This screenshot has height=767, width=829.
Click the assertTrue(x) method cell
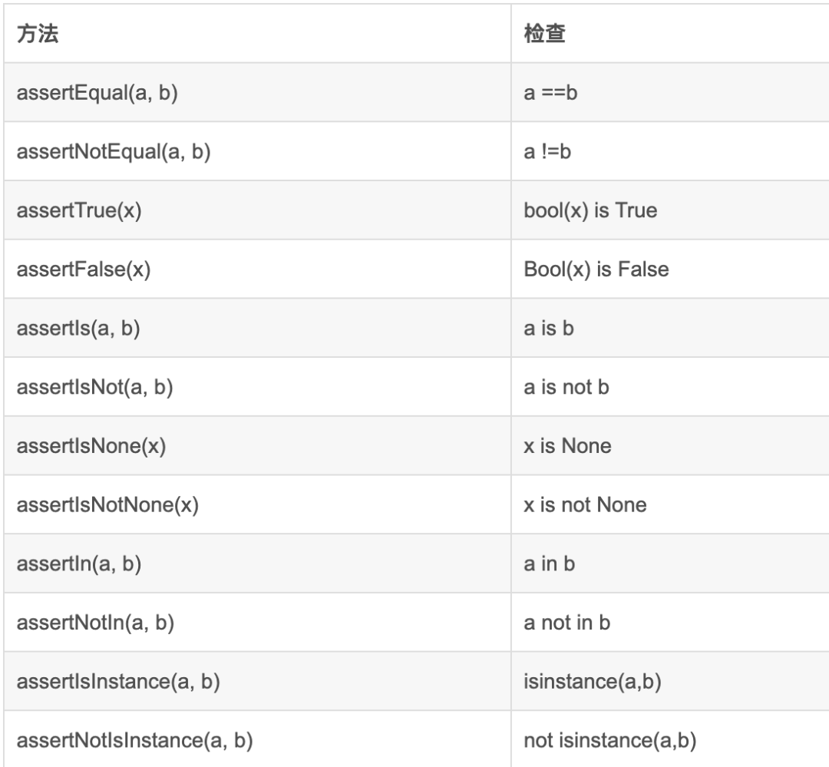point(257,210)
